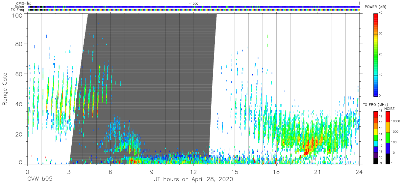The image size is (404, 186).
Task: Click the 20 label on the POWER scale
Action: (381, 54)
